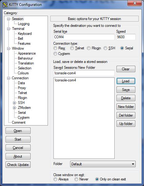
Task: Click the Clear button
Action: click(126, 69)
